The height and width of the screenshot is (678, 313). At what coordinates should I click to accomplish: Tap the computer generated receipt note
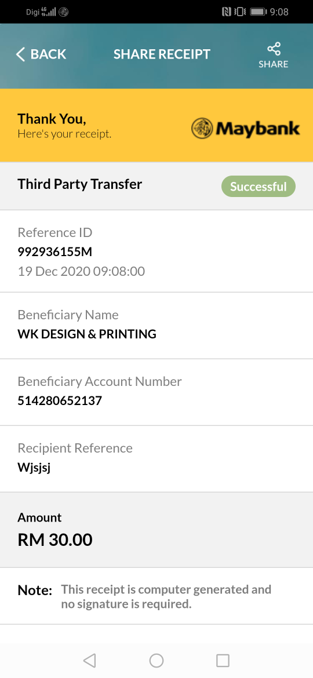166,597
